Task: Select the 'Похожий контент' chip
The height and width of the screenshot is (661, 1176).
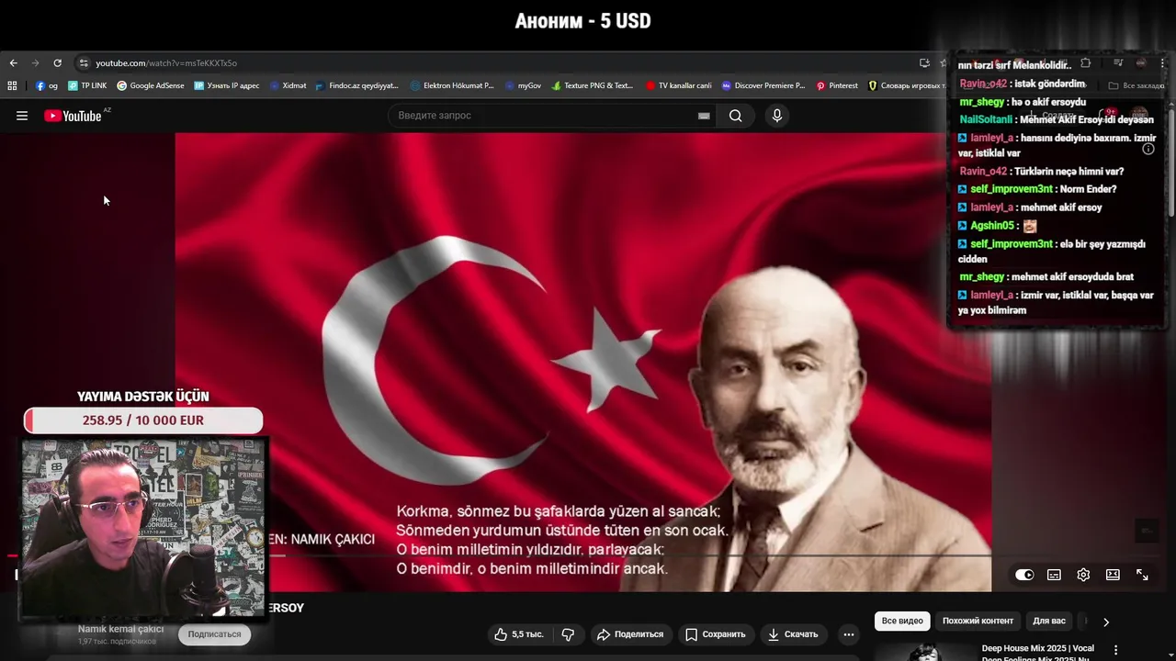Action: pyautogui.click(x=978, y=622)
